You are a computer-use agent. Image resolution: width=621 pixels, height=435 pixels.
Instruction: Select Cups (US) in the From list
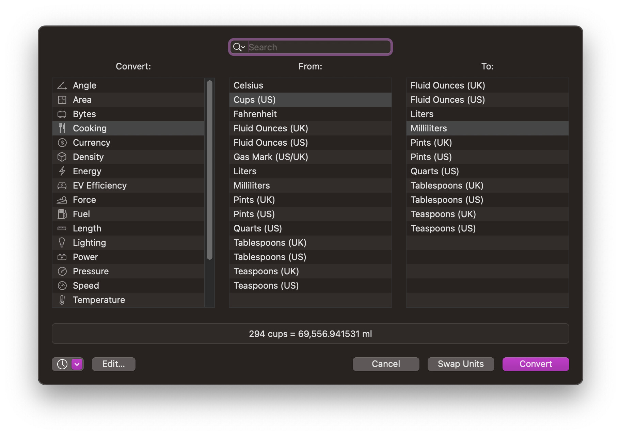[310, 100]
